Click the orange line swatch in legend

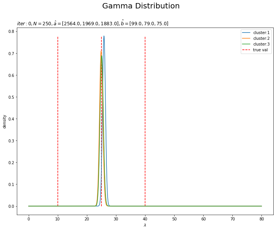[x=246, y=38]
